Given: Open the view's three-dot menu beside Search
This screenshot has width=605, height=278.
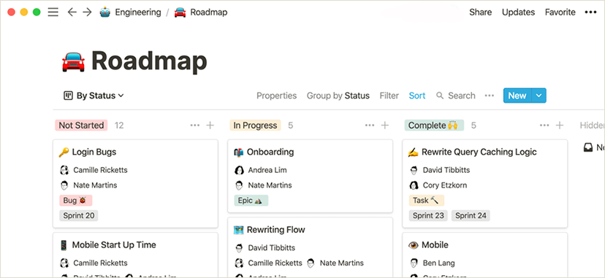Looking at the screenshot, I should (490, 96).
